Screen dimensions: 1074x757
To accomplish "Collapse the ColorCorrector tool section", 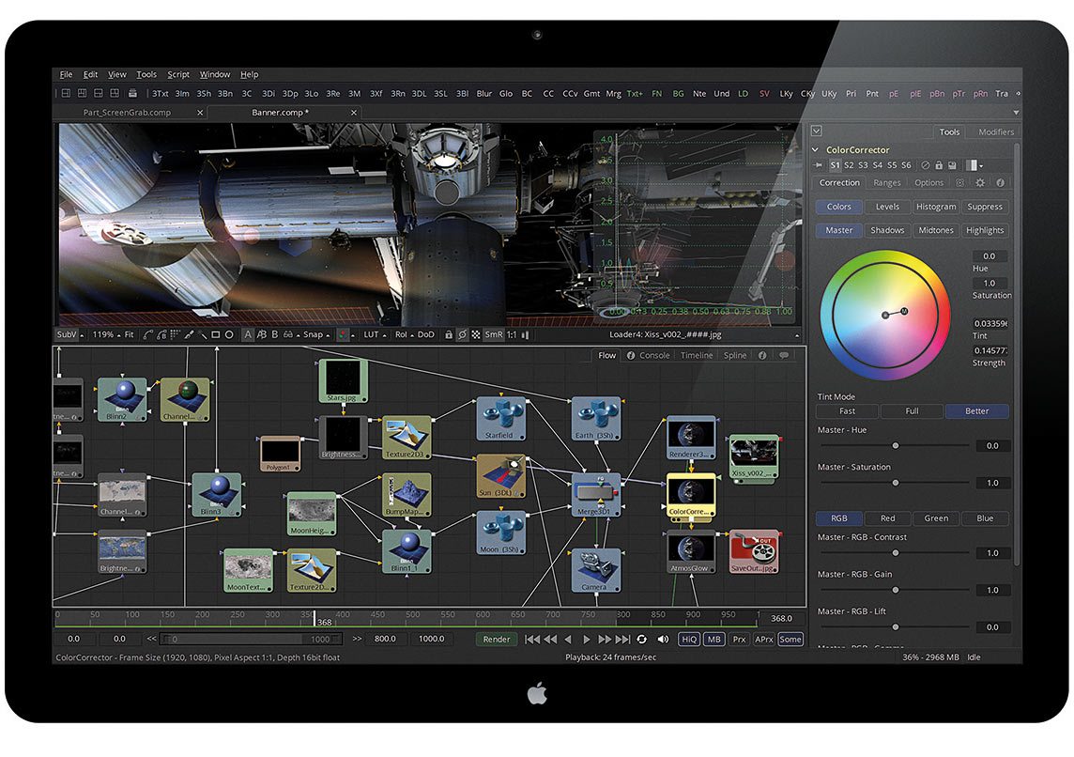I will [815, 150].
